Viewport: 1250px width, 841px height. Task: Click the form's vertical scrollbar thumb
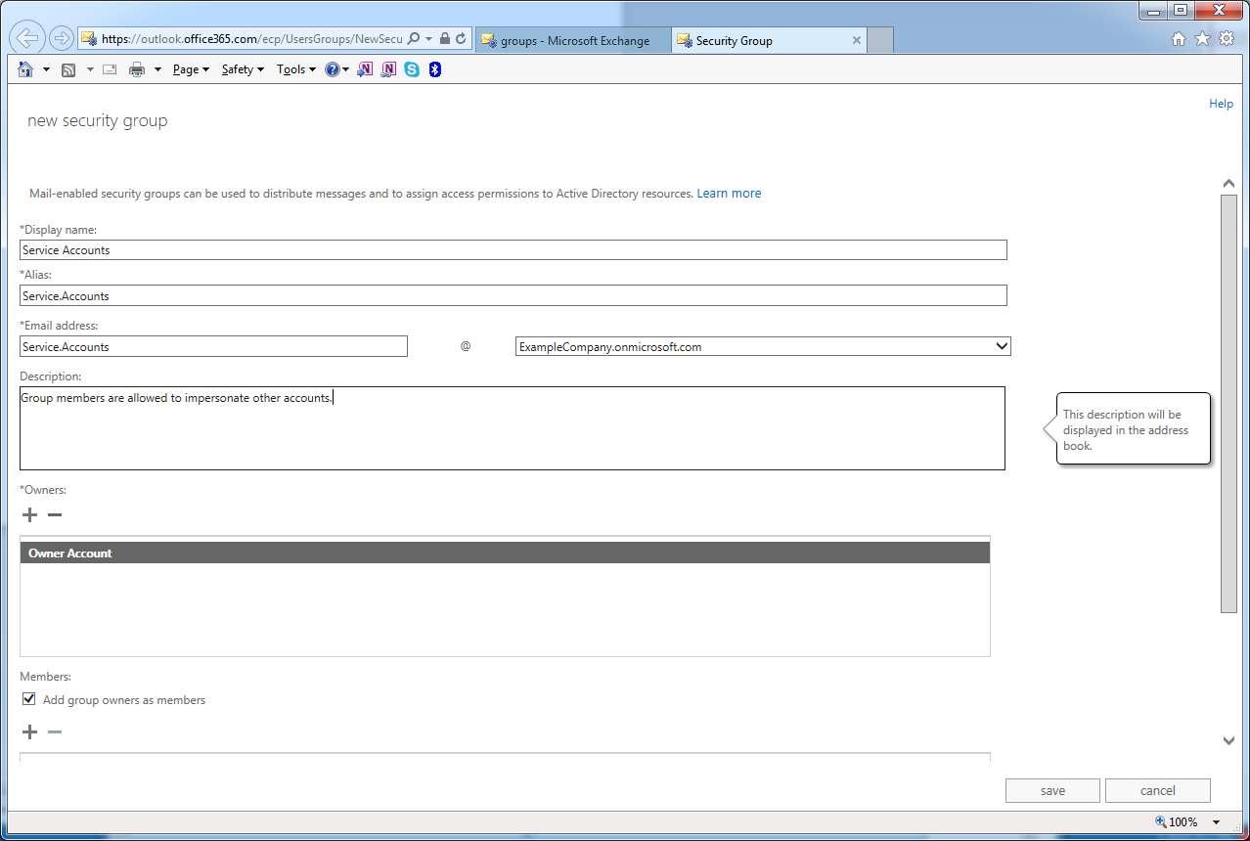1228,401
